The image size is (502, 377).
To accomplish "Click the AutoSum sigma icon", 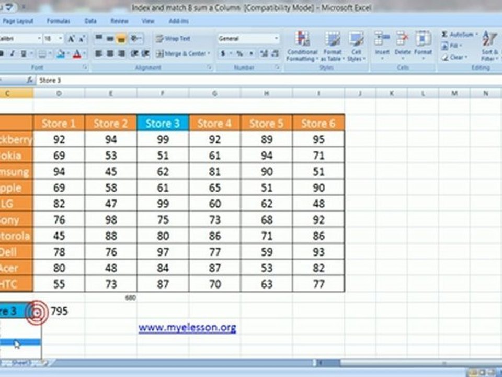I will tap(444, 35).
